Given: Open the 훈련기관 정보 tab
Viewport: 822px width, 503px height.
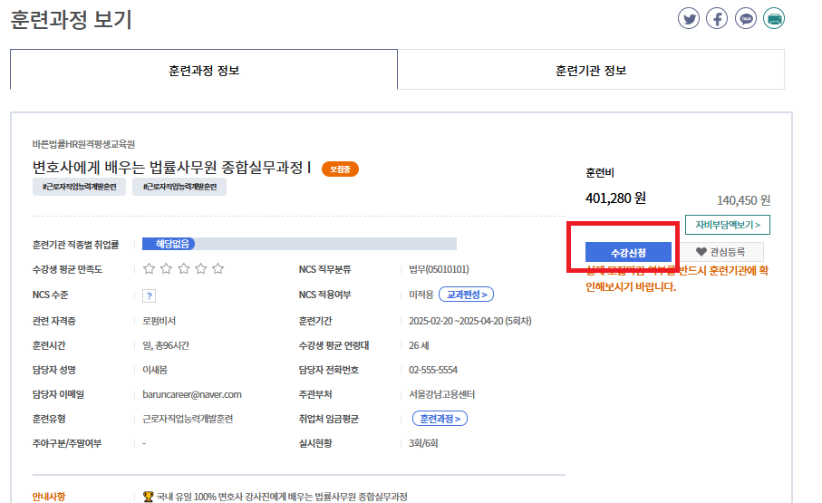Looking at the screenshot, I should [591, 70].
